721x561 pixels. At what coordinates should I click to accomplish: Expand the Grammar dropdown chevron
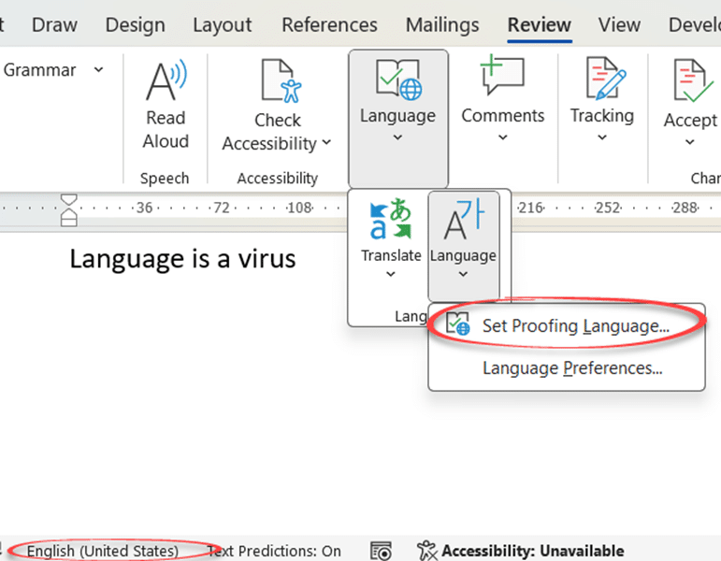(98, 70)
